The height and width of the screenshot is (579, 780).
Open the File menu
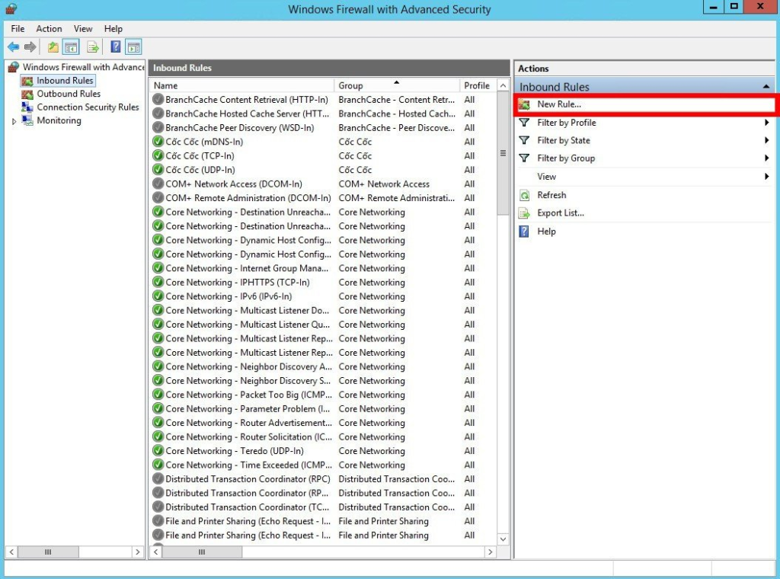click(x=18, y=29)
